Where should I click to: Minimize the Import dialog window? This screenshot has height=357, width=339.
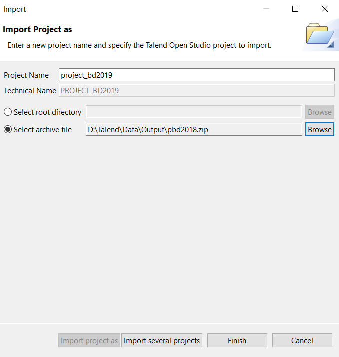coord(266,9)
